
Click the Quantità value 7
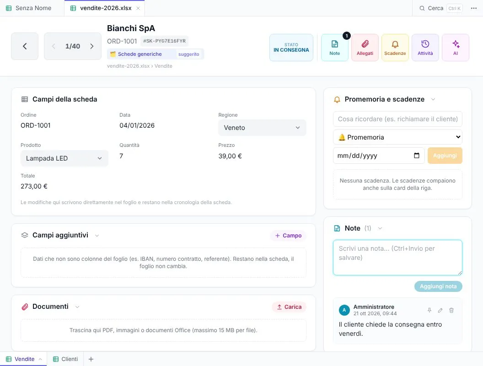coord(121,156)
